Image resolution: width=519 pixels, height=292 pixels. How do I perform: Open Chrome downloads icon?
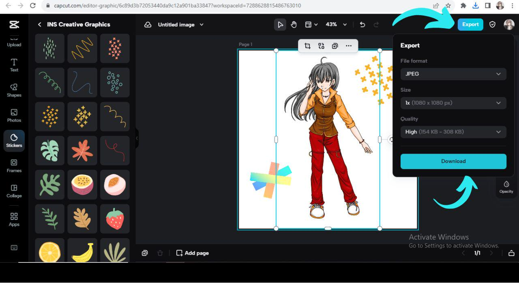pyautogui.click(x=476, y=6)
